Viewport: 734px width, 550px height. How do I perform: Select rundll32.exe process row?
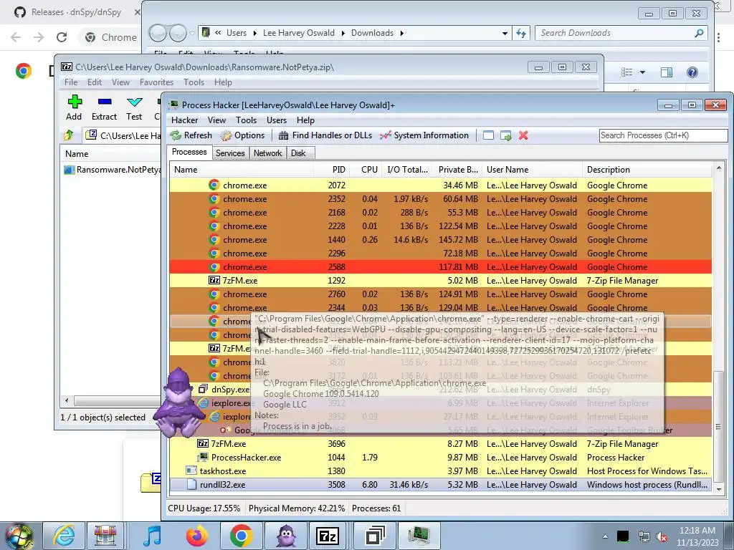coord(441,485)
